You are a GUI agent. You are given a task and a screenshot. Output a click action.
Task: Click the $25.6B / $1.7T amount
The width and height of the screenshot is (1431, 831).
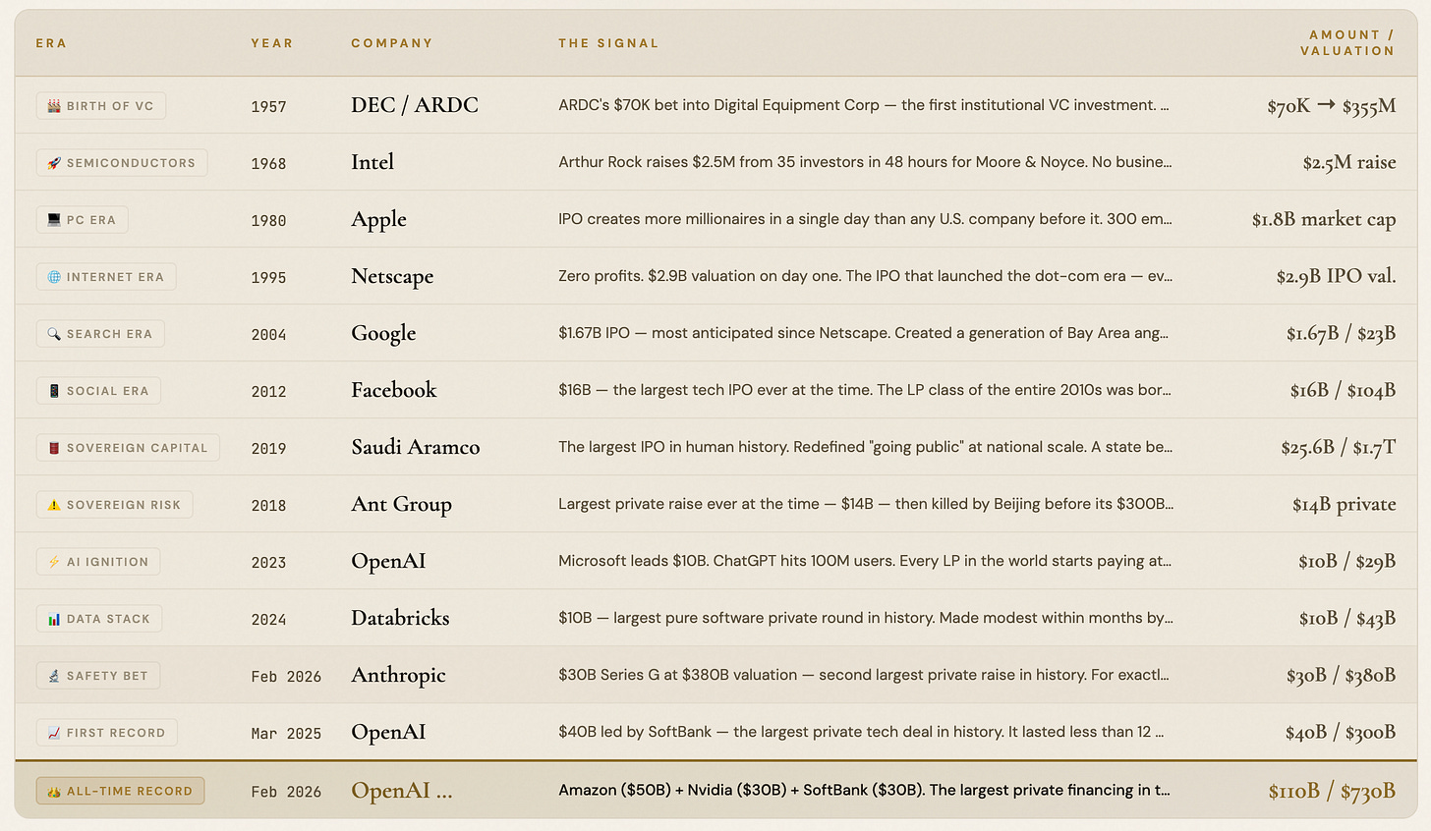click(1339, 448)
